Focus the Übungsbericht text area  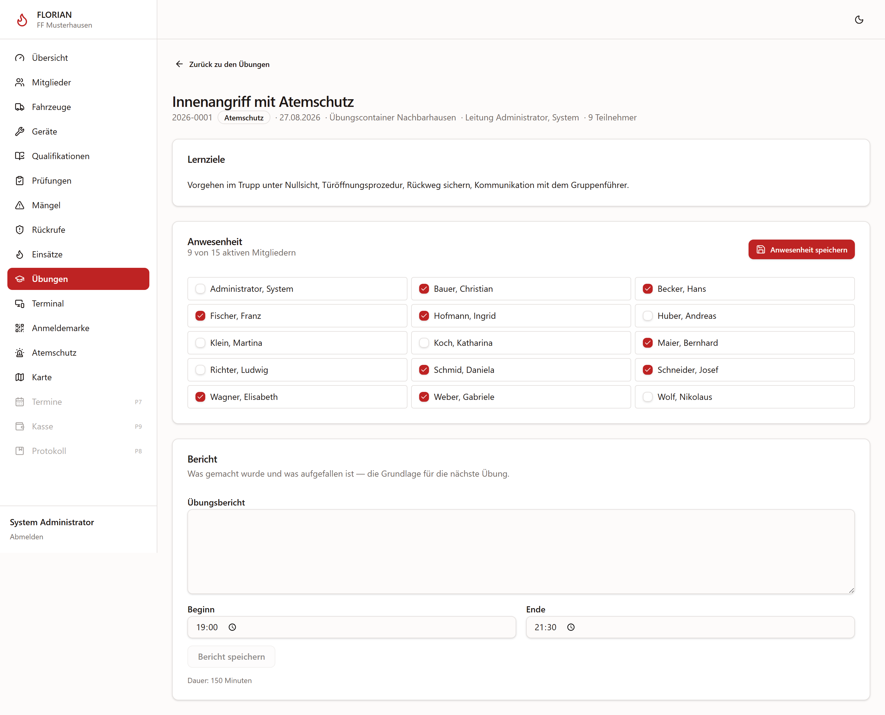521,552
